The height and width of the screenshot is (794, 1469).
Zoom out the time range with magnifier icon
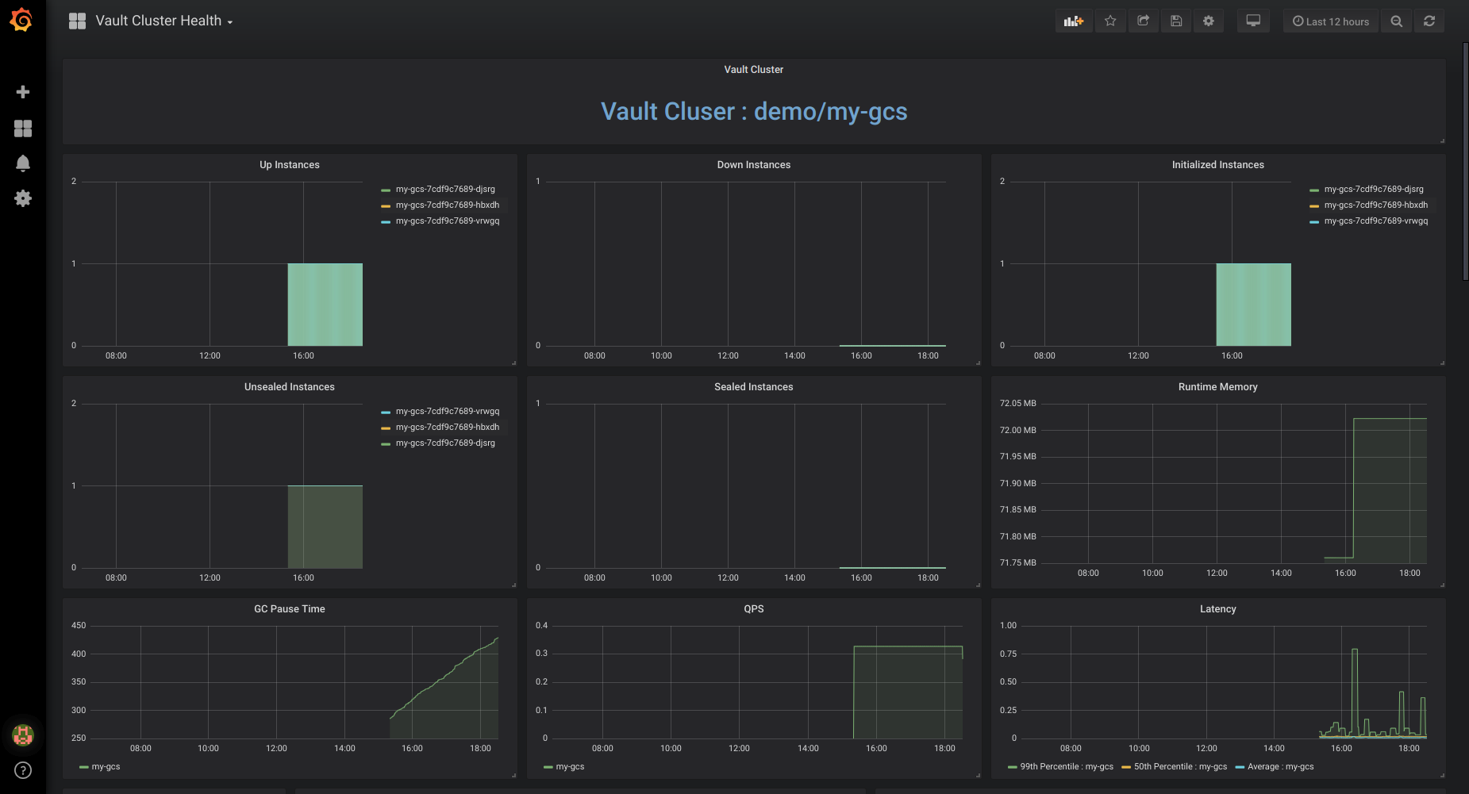1396,21
